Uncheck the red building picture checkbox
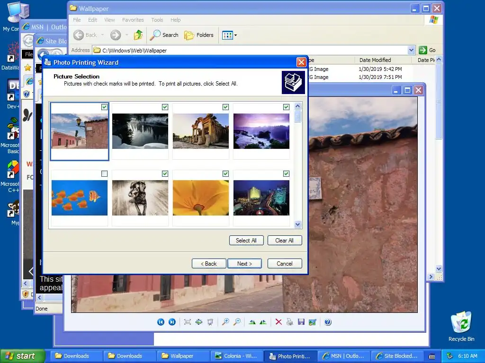Viewport: 485px width, 363px height. point(104,107)
